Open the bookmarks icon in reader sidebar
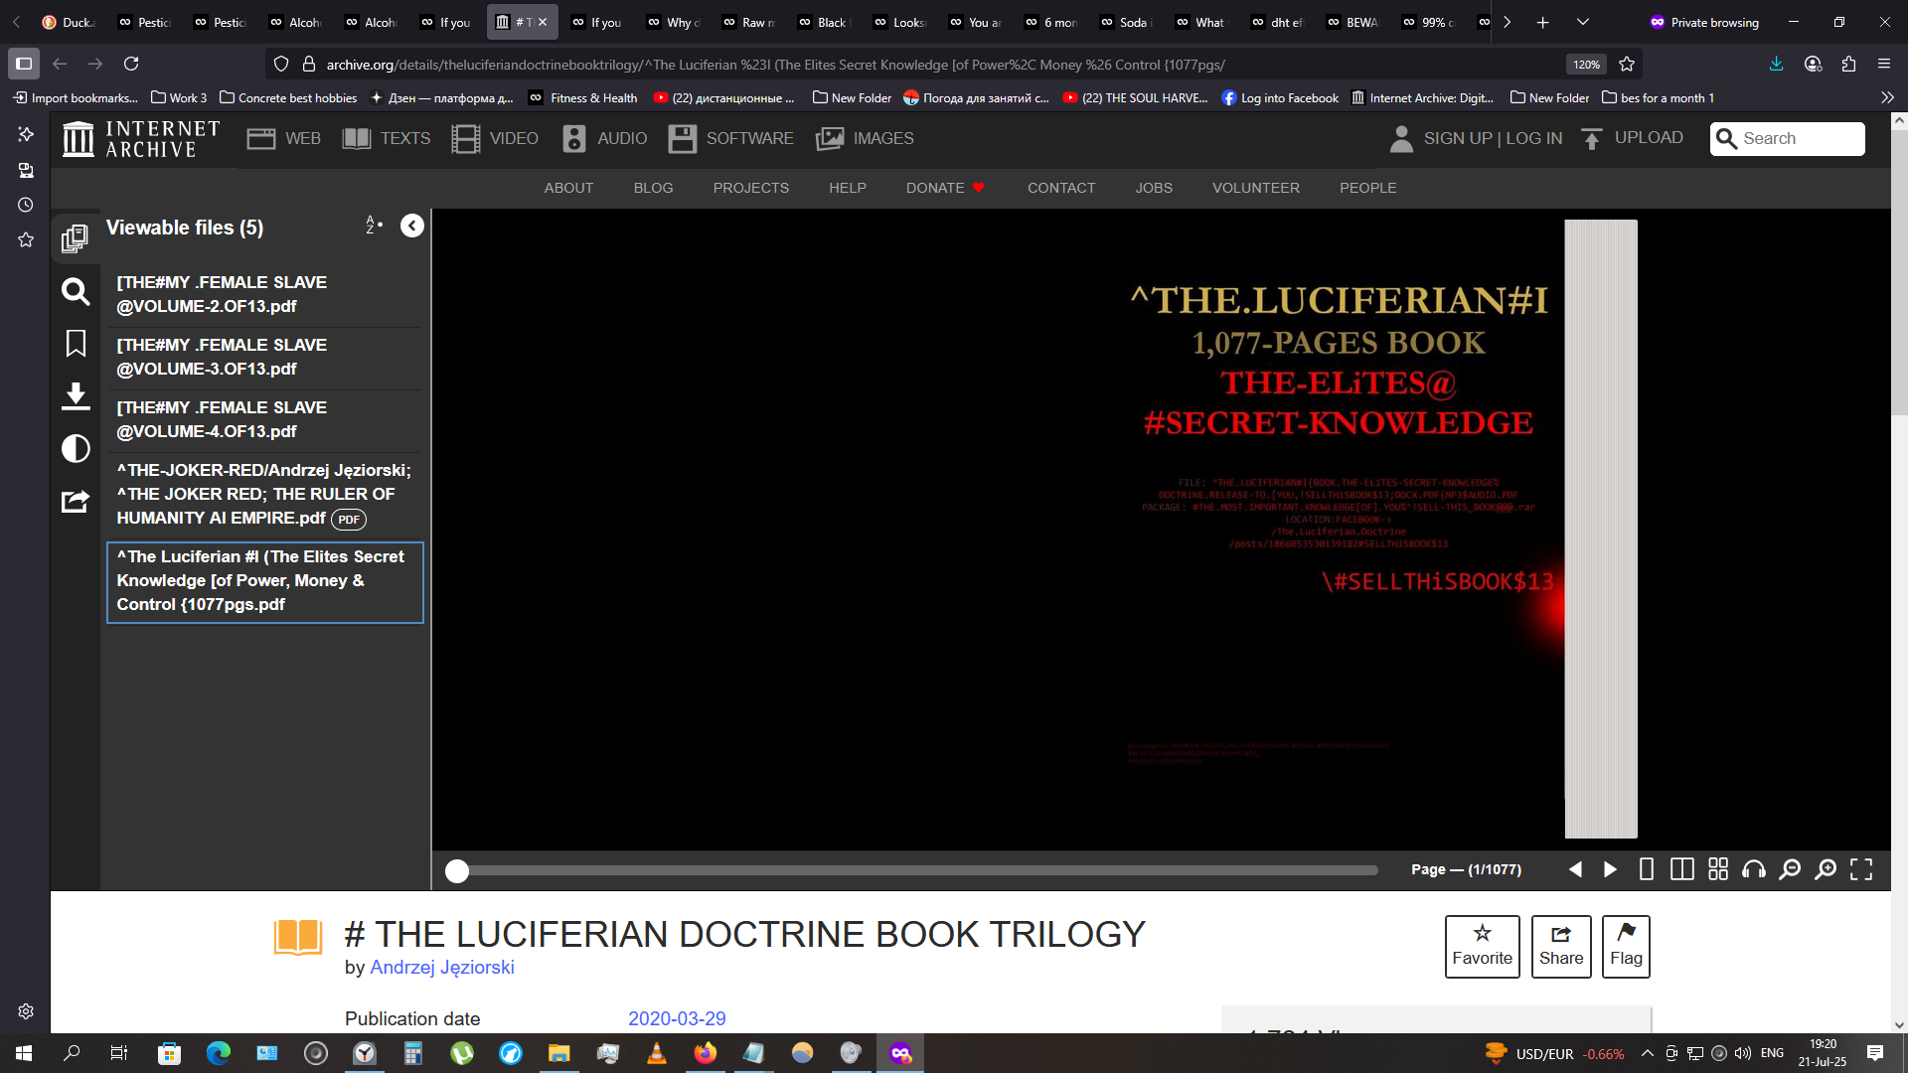The image size is (1908, 1073). tap(76, 344)
